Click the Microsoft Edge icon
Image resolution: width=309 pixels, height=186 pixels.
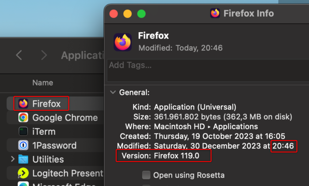23,184
